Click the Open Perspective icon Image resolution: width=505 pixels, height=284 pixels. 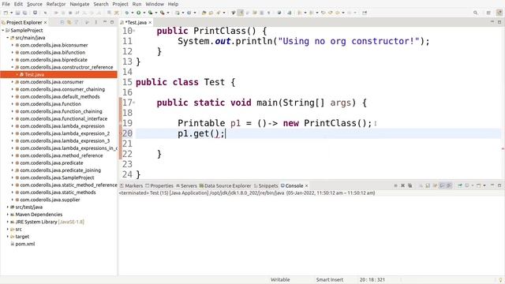coord(488,13)
